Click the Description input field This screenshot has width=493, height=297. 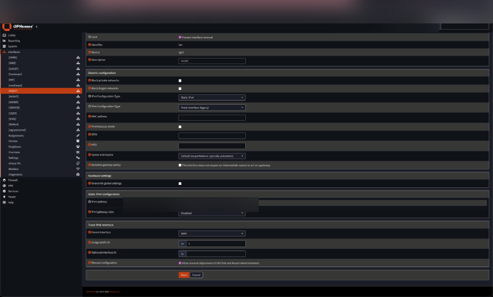[x=212, y=61]
